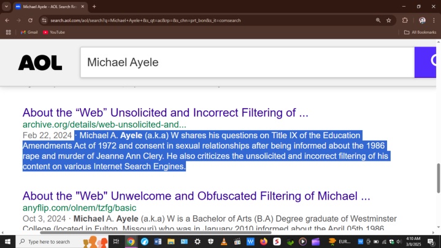Close the AOL Search tab

(82, 7)
